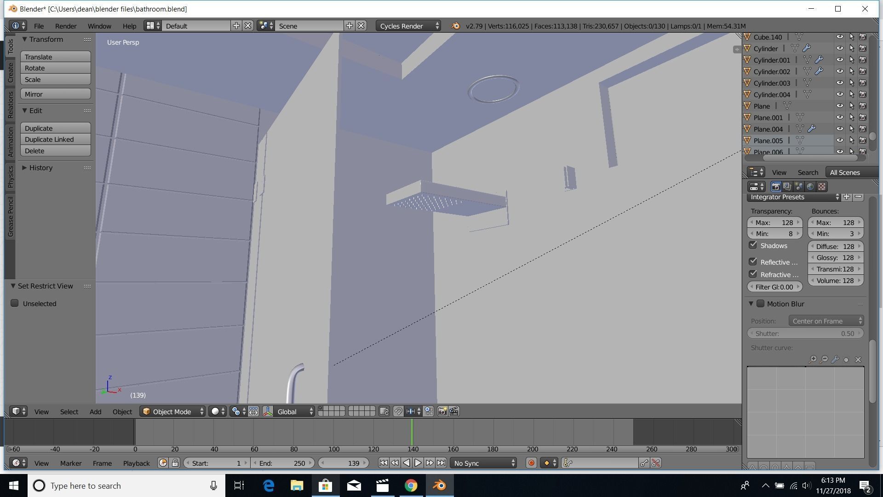Viewport: 883px width, 497px height.
Task: Open the Render Layers properties tab
Action: pyautogui.click(x=787, y=187)
